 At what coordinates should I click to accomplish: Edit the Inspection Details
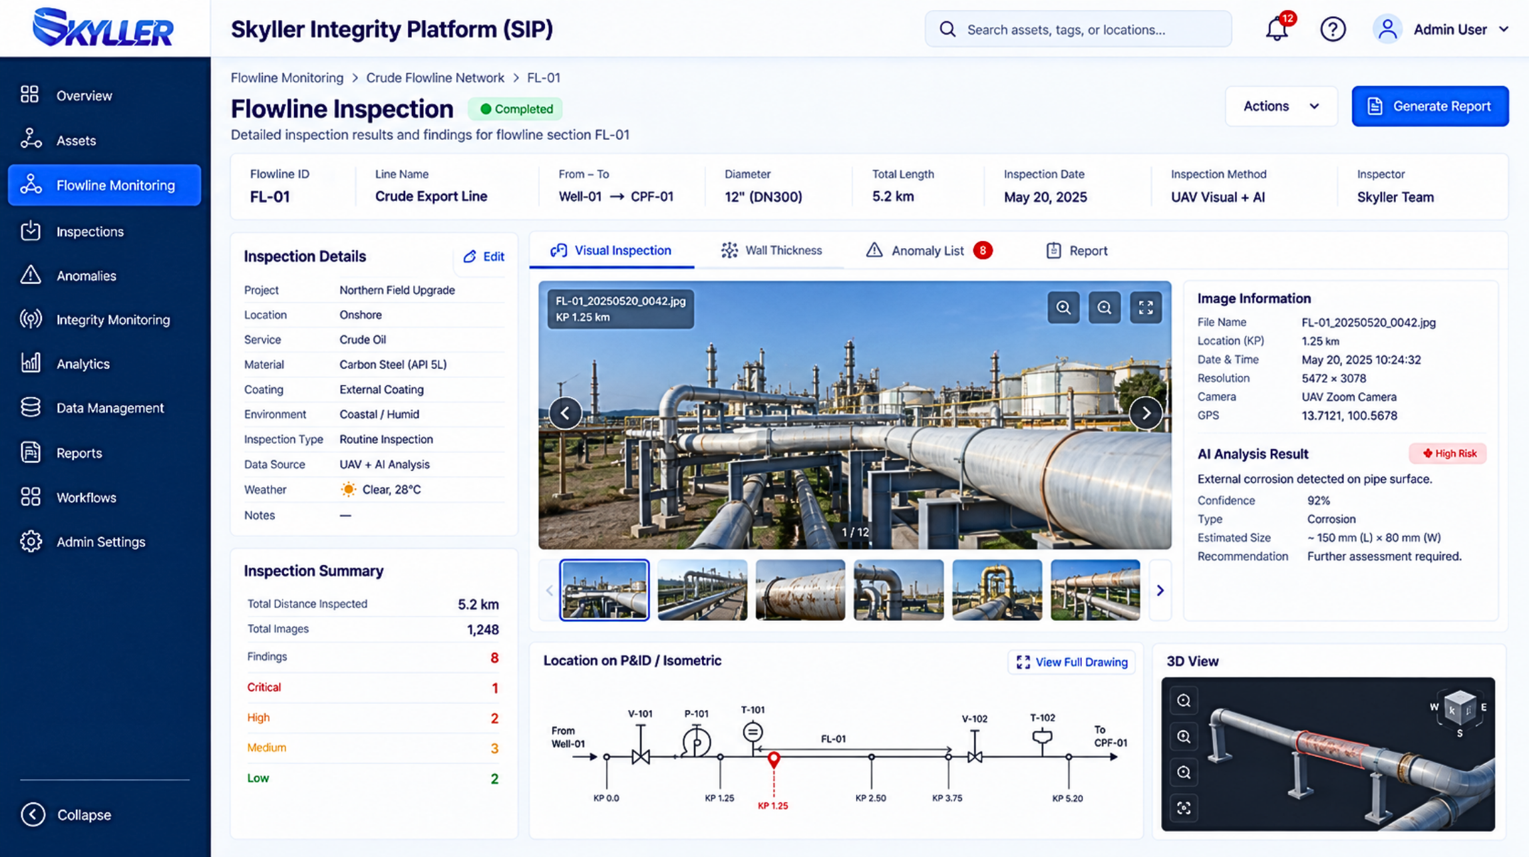pyautogui.click(x=484, y=256)
